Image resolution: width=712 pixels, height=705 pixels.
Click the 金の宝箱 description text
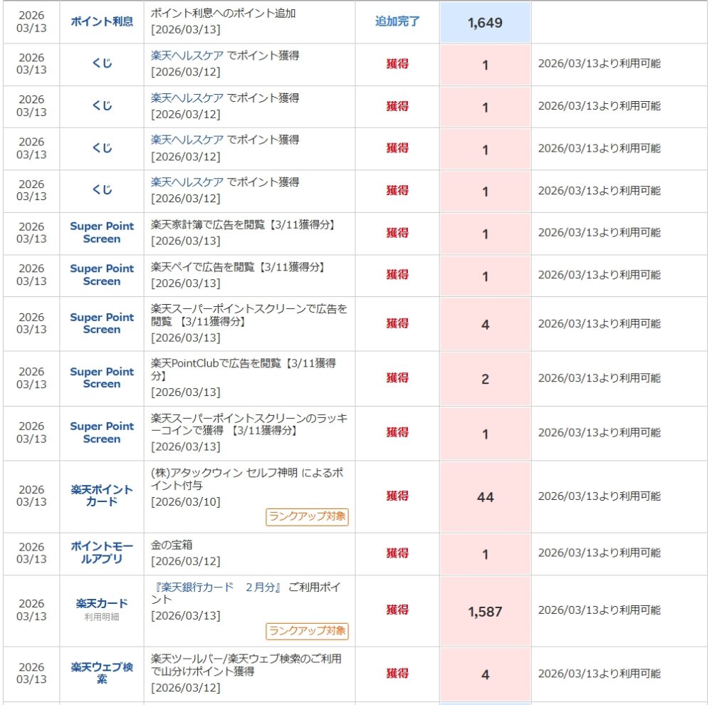[172, 545]
